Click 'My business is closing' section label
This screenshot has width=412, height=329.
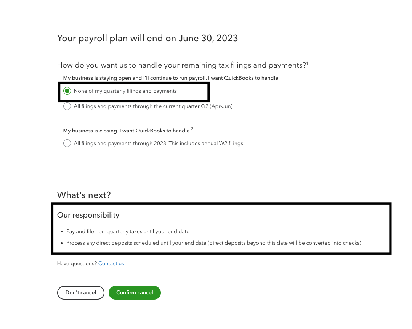(126, 131)
